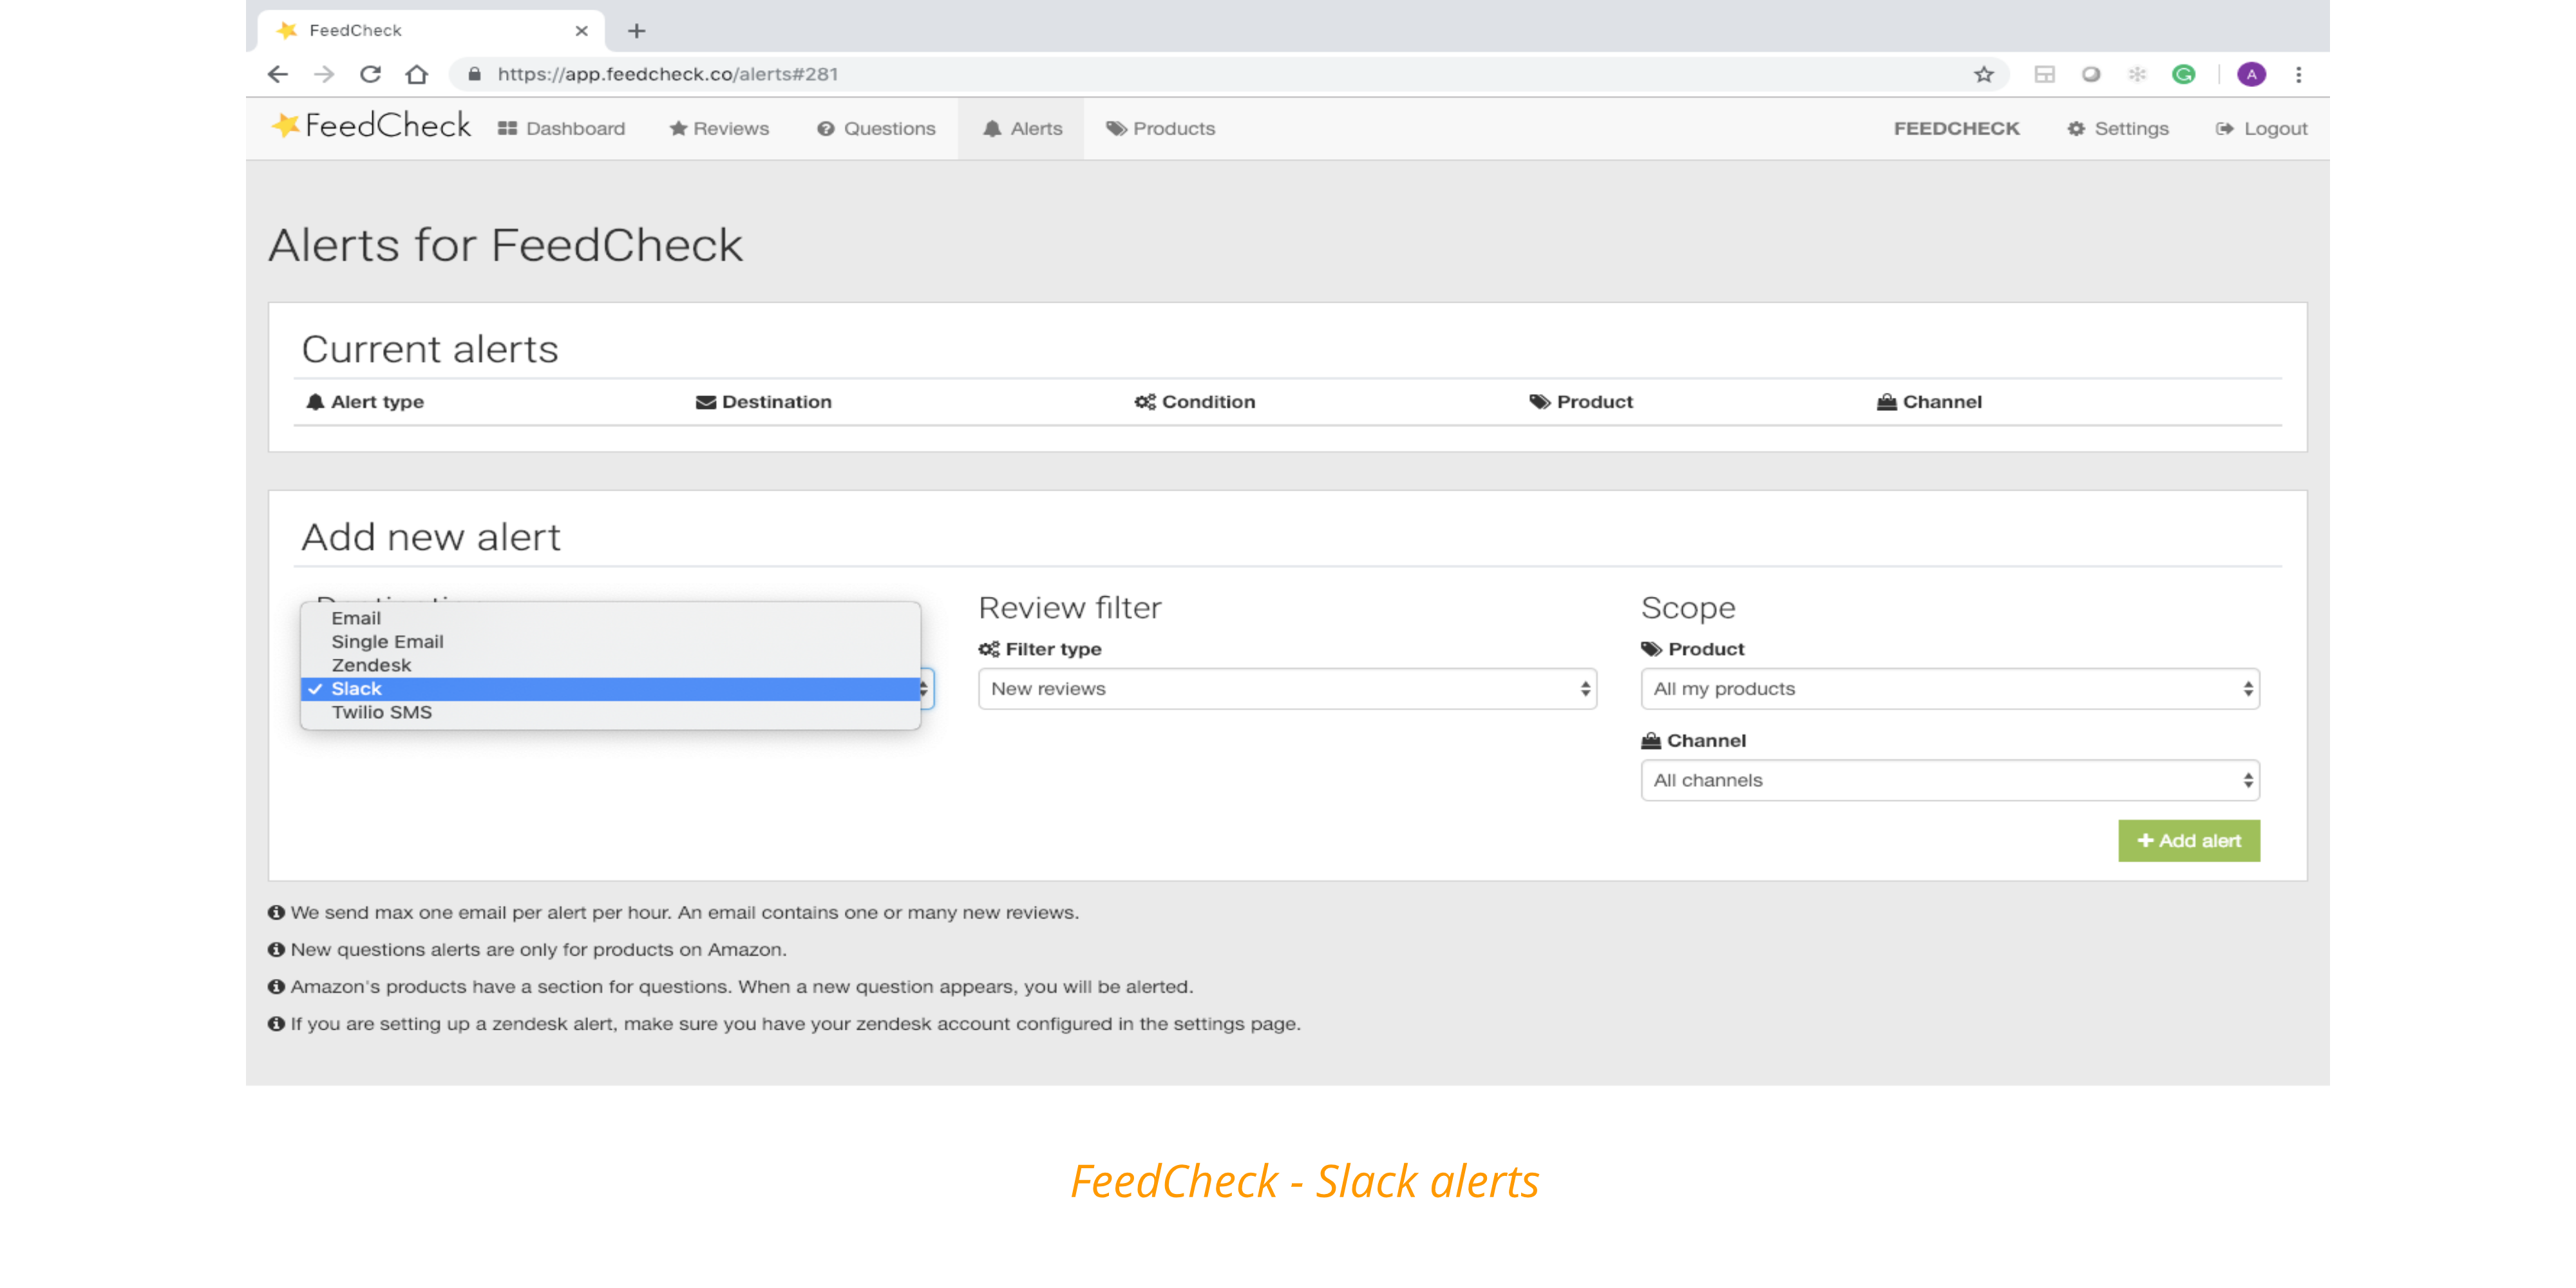Select the checked Slack option

(x=610, y=689)
